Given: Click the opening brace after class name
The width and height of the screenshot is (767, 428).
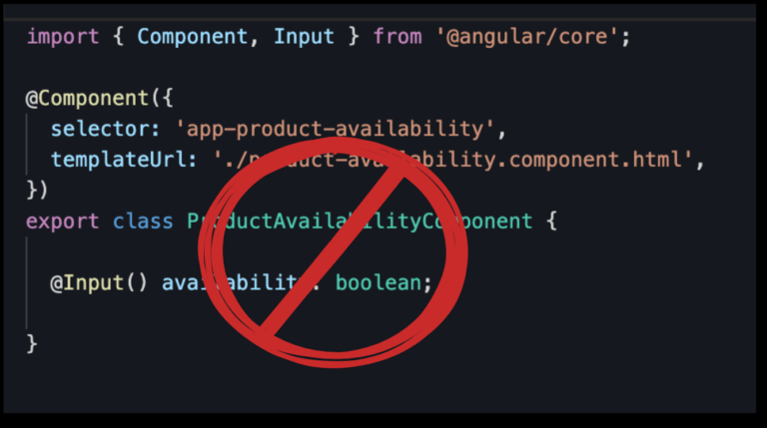Looking at the screenshot, I should click(551, 221).
